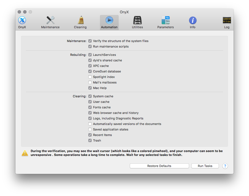
Task: Toggle the Mac Help checkbox
Action: (90, 88)
